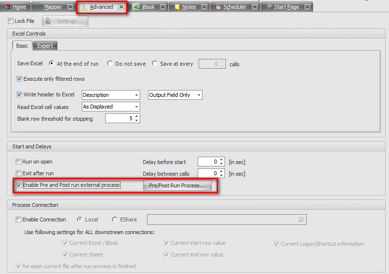Switch to the Expert tab

[x=45, y=46]
